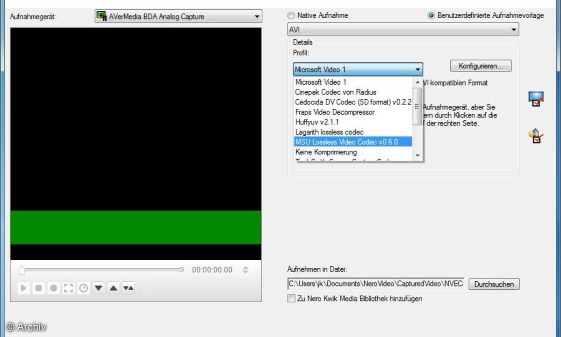Image resolution: width=561 pixels, height=337 pixels.
Task: Click the 00:00:00.00 timecode display
Action: (x=212, y=270)
